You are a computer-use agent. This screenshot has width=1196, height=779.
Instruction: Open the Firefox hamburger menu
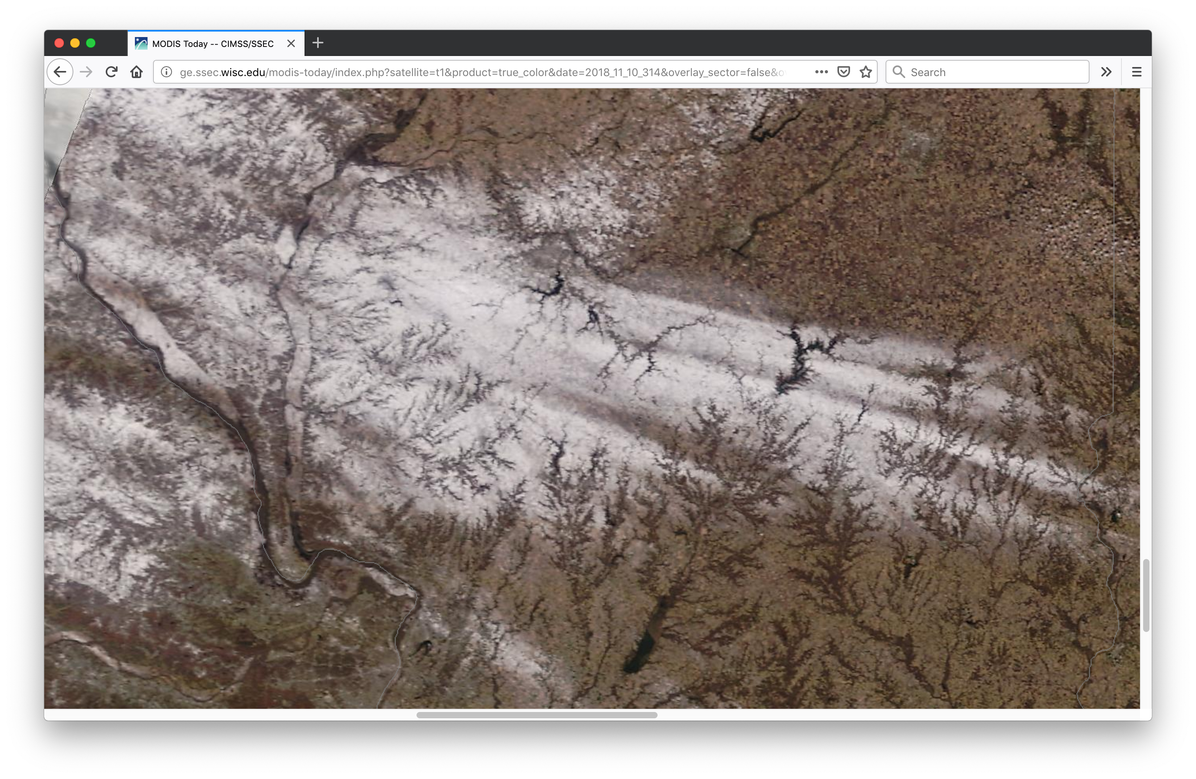1137,72
